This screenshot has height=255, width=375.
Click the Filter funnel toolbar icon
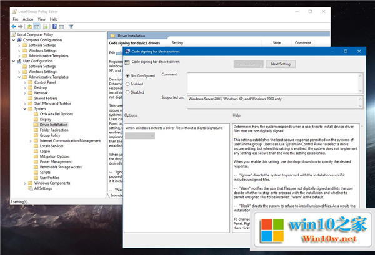click(71, 26)
